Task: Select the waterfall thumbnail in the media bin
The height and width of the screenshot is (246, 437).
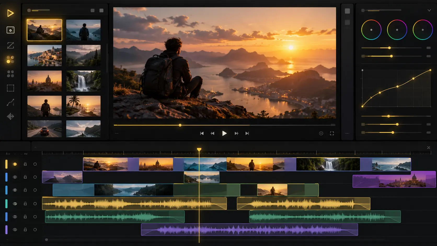Action: (83, 81)
